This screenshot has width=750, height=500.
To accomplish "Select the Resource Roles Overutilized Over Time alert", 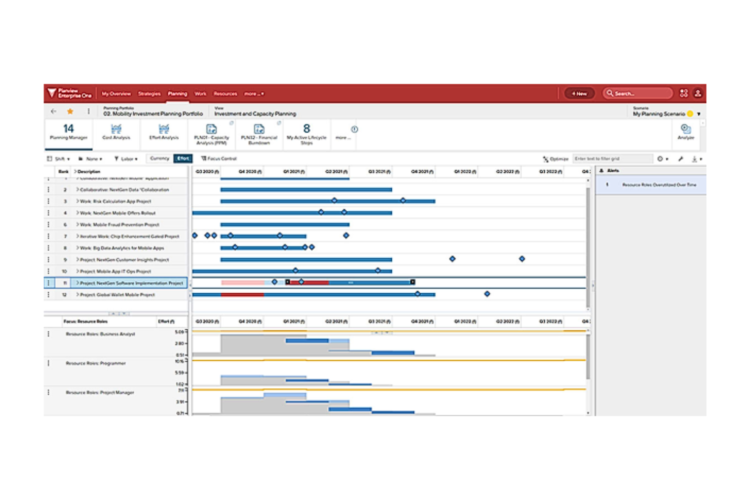I will pos(651,185).
